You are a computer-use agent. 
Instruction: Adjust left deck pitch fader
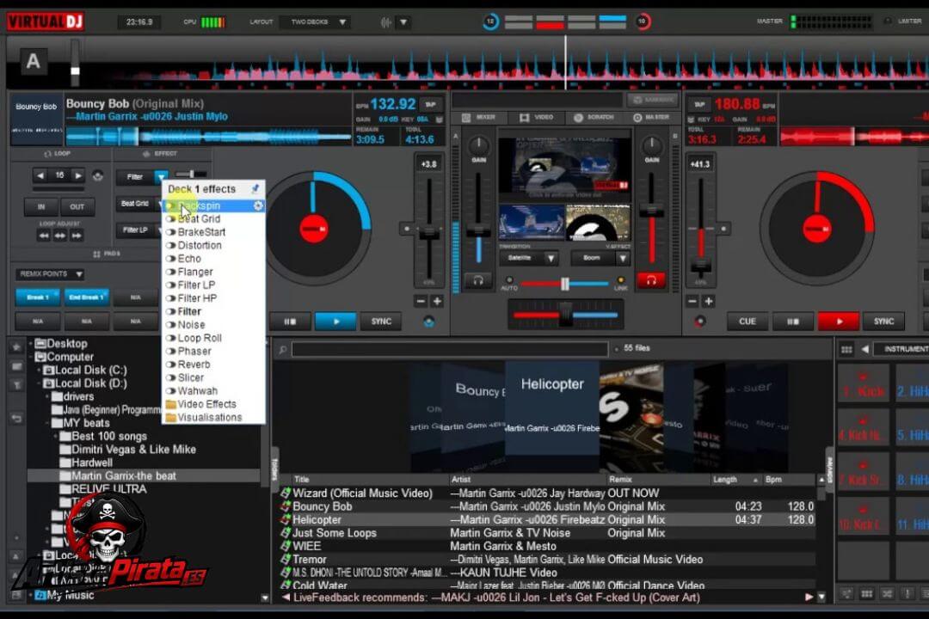(428, 233)
